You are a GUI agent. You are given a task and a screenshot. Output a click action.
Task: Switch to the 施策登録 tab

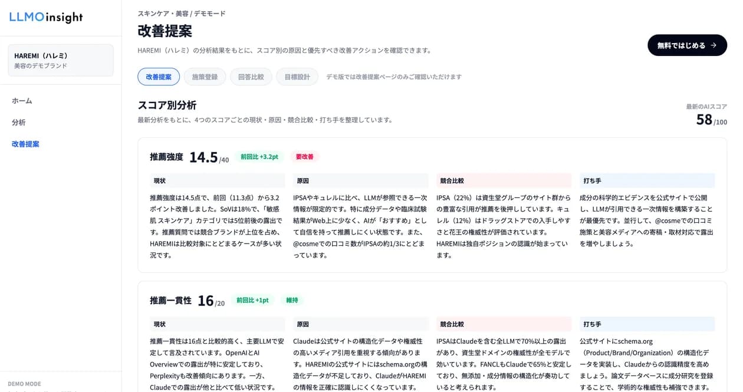(x=205, y=77)
